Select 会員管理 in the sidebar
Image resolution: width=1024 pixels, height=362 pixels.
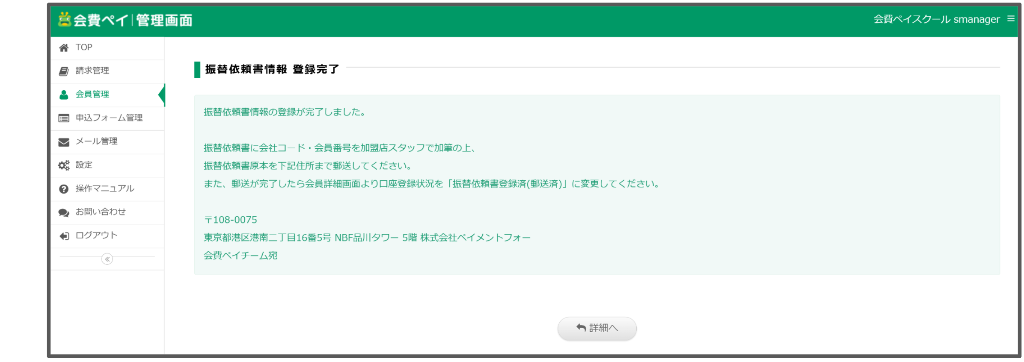click(107, 95)
